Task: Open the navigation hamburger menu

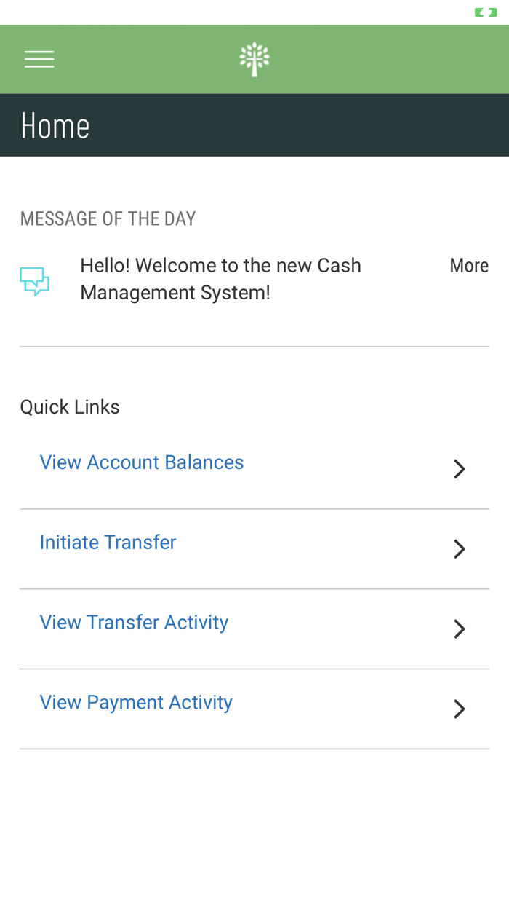Action: click(39, 58)
